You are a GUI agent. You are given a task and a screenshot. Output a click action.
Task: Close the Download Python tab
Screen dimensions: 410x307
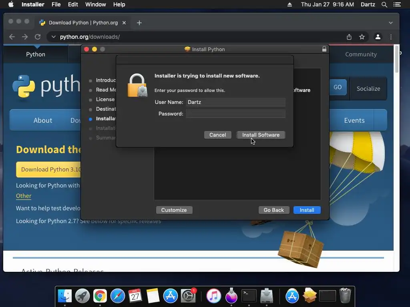[x=124, y=23]
